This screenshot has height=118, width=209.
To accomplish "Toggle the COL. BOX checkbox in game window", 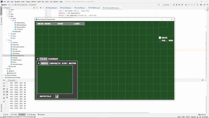I will tap(160, 40).
